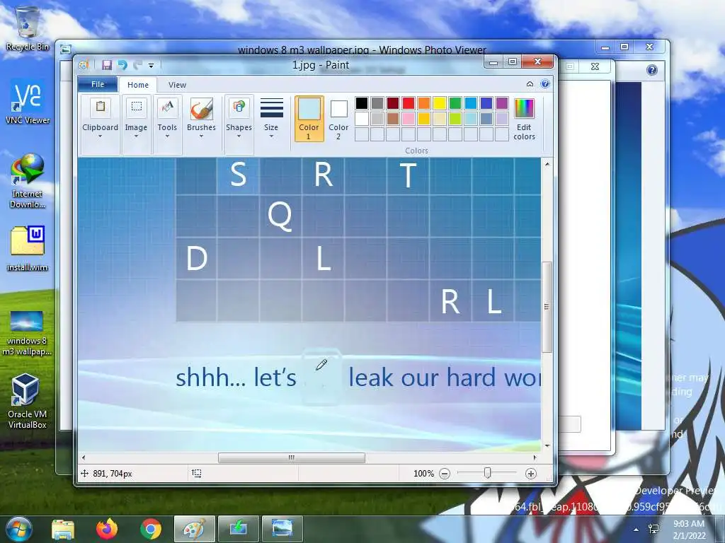This screenshot has width=725, height=543.
Task: Pick the orange color swatch
Action: pos(424,103)
